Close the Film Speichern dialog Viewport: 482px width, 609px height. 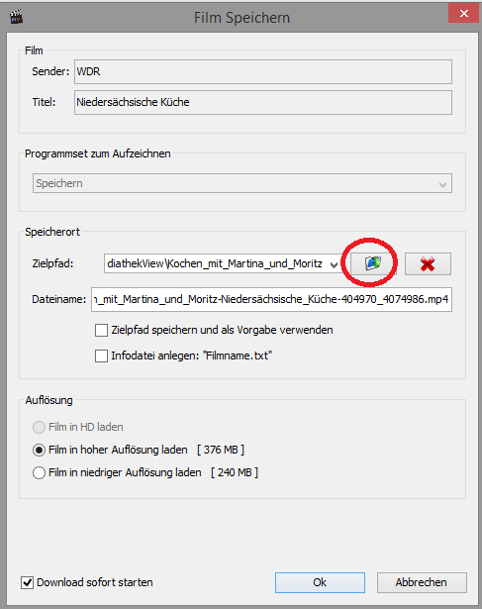click(x=463, y=14)
